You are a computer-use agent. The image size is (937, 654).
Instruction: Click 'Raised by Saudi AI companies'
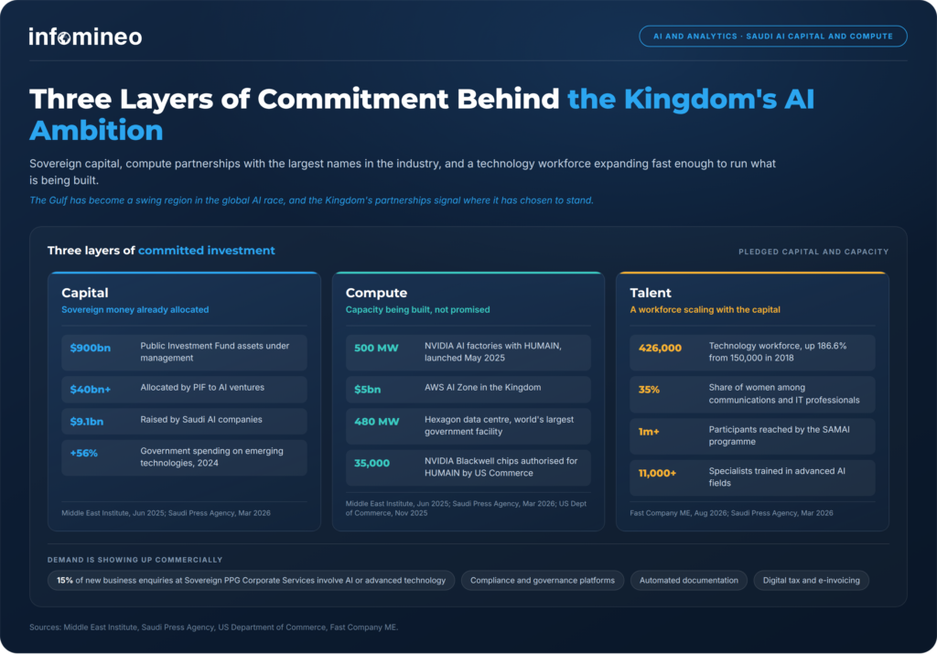click(x=200, y=419)
